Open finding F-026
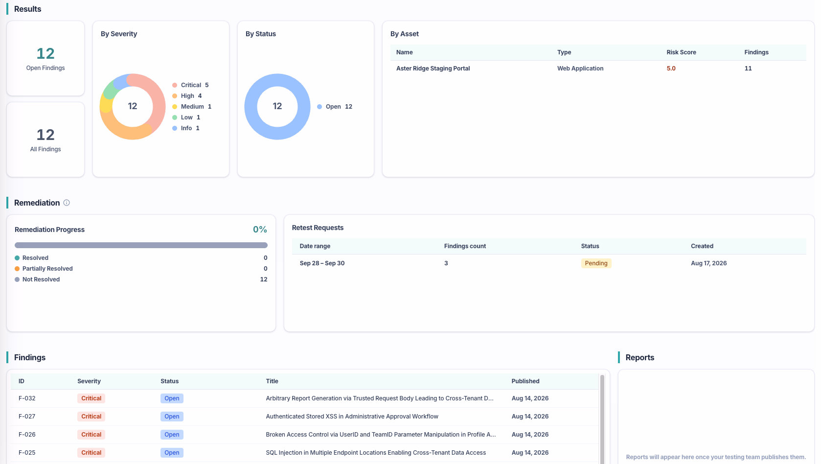The image size is (821, 464). click(304, 435)
